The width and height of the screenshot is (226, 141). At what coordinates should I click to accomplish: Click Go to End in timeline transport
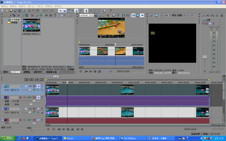[x=82, y=129]
